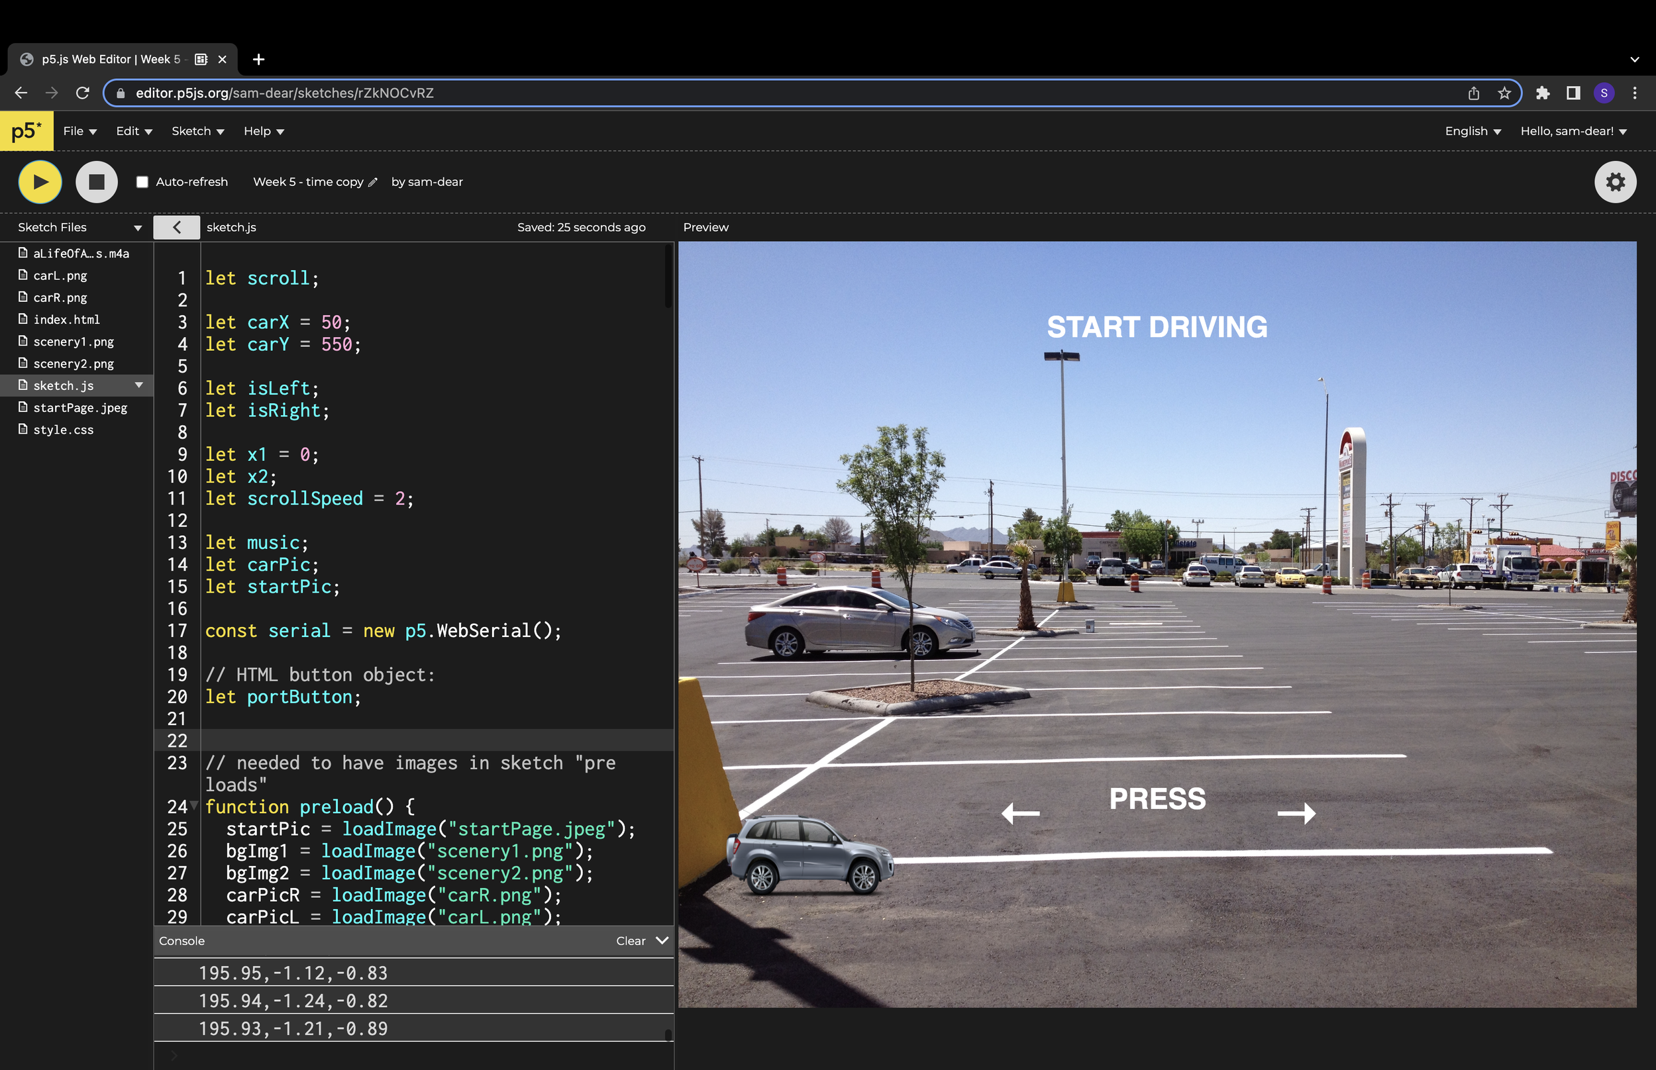Click the browser address bar
The image size is (1656, 1070).
click(764, 93)
